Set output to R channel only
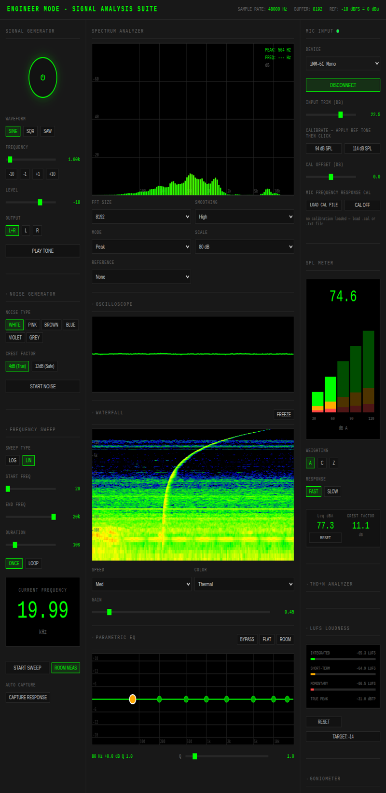The width and height of the screenshot is (386, 793). coord(37,231)
